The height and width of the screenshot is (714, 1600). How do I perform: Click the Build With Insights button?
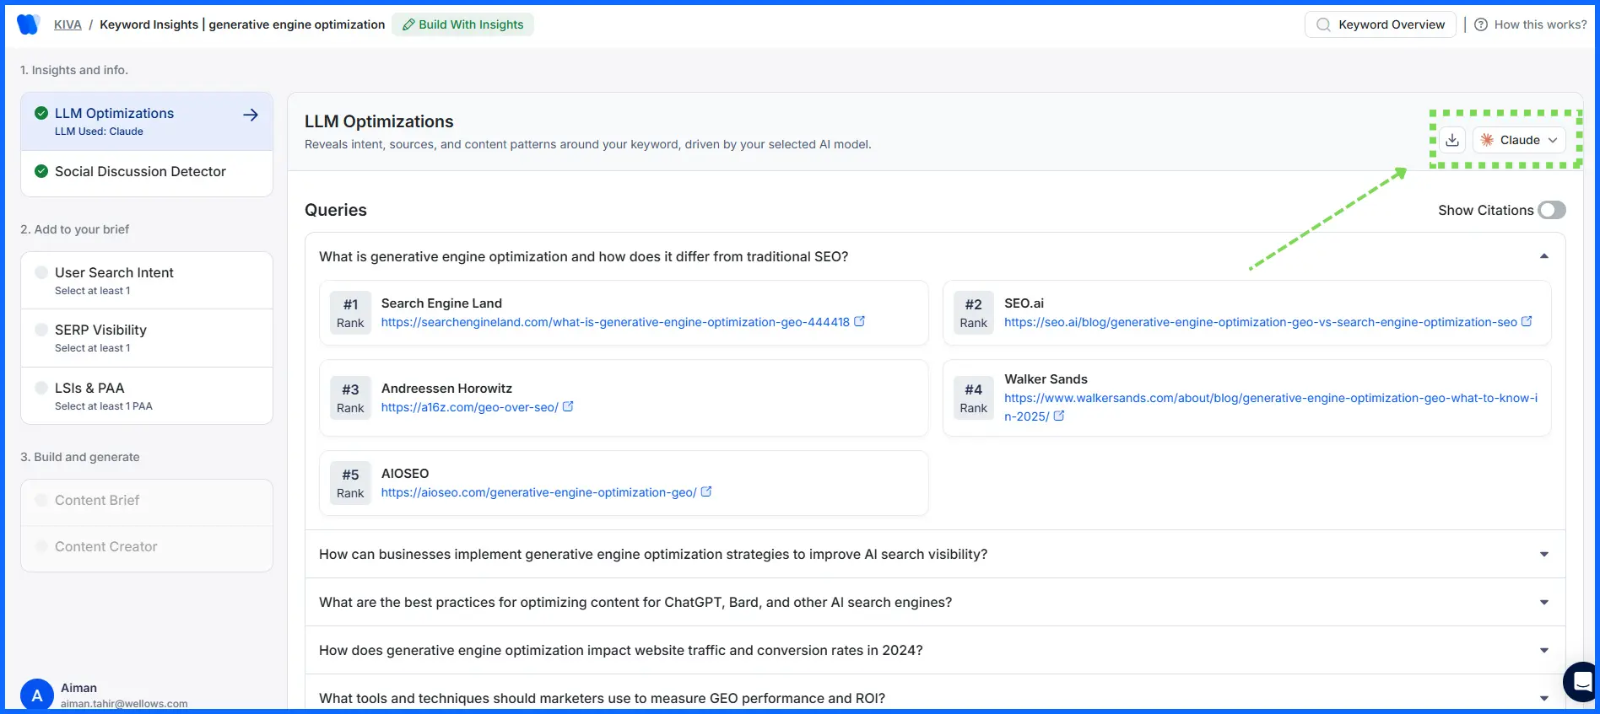pyautogui.click(x=462, y=24)
